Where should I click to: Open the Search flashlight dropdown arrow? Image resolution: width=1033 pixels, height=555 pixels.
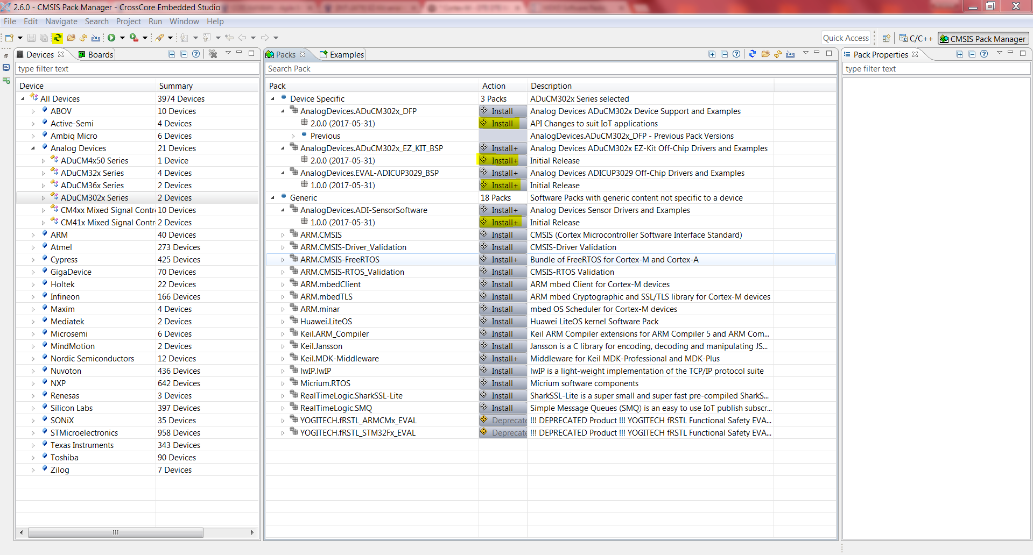tap(170, 38)
